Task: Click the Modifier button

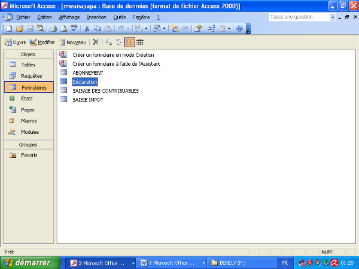Action: click(x=42, y=42)
